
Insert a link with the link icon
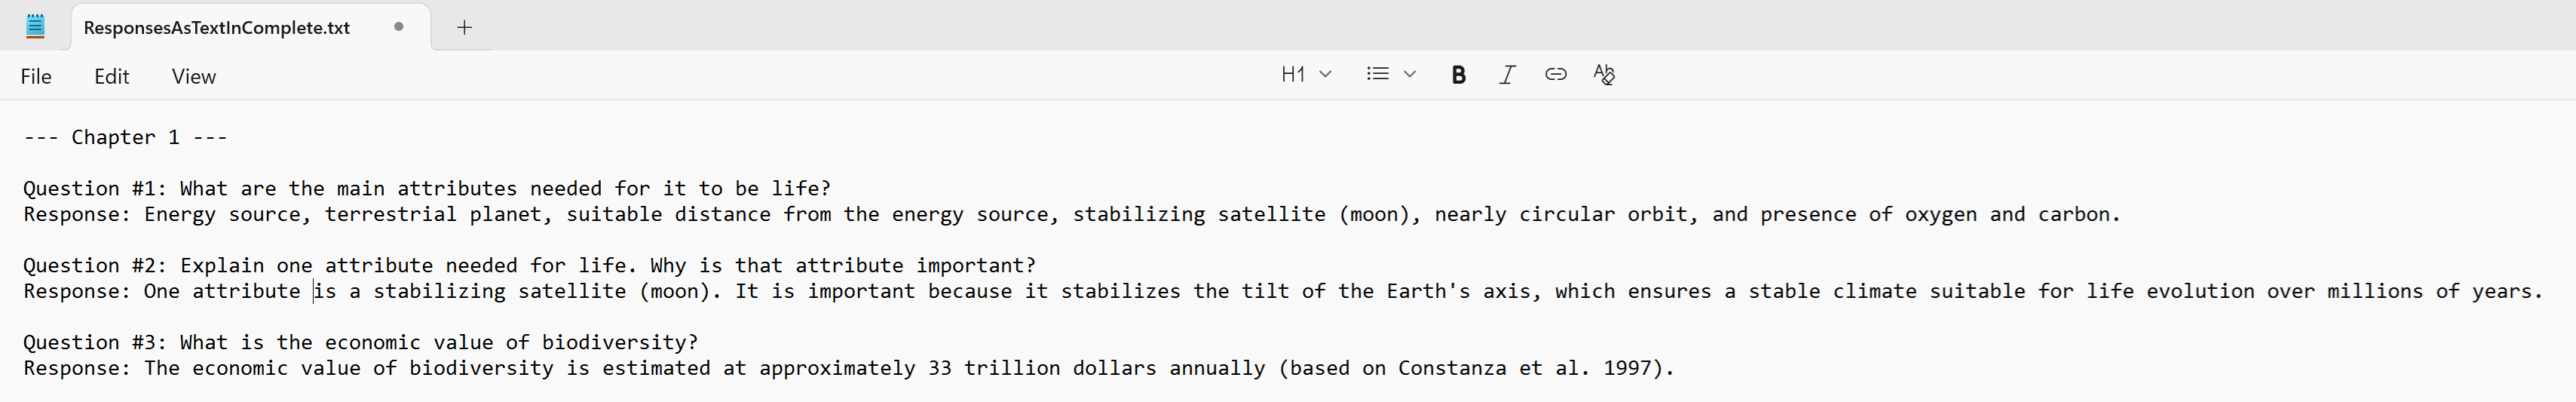1555,74
